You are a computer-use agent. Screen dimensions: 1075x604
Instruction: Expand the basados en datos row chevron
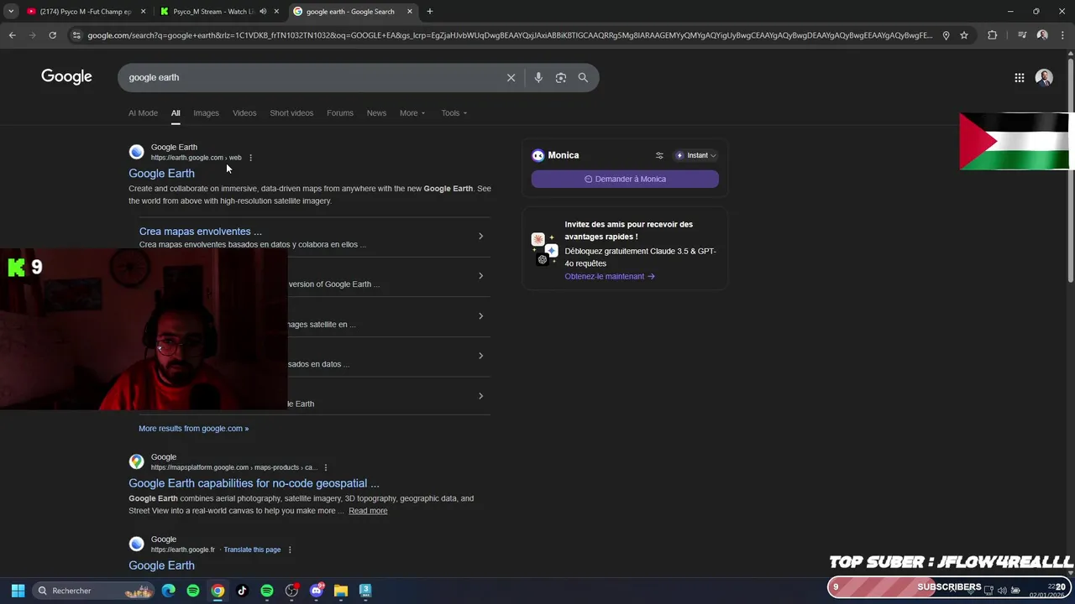click(x=480, y=356)
